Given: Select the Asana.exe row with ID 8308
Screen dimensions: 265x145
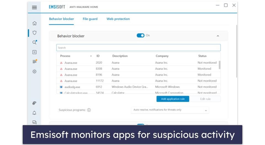Looking at the screenshot, I should click(x=138, y=69).
